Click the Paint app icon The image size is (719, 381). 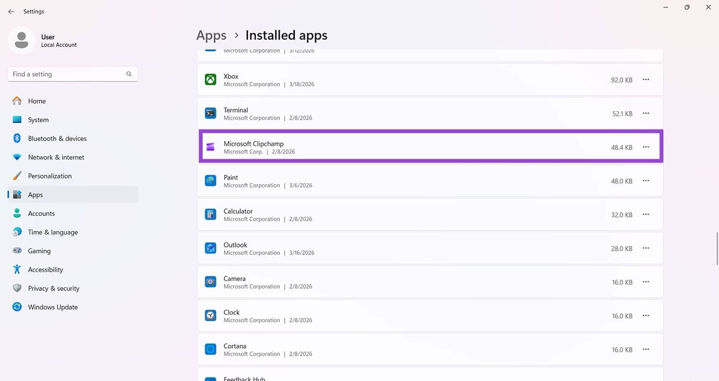click(x=211, y=181)
